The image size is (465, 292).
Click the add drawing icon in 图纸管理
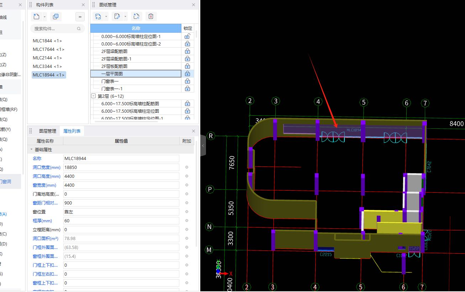pyautogui.click(x=98, y=16)
